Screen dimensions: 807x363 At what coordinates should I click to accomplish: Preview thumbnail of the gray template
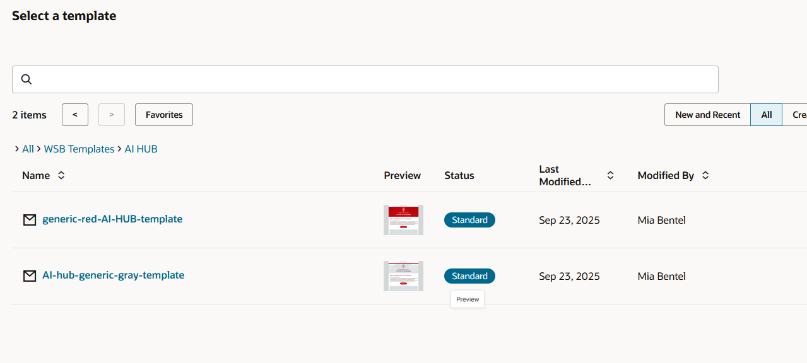pos(403,276)
